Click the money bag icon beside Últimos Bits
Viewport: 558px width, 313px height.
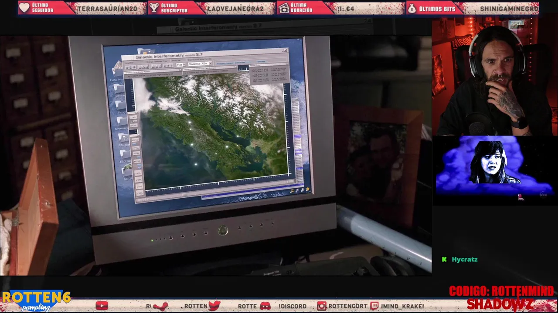coord(412,8)
